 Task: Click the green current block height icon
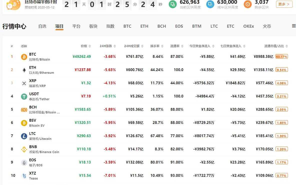[x=172, y=4]
